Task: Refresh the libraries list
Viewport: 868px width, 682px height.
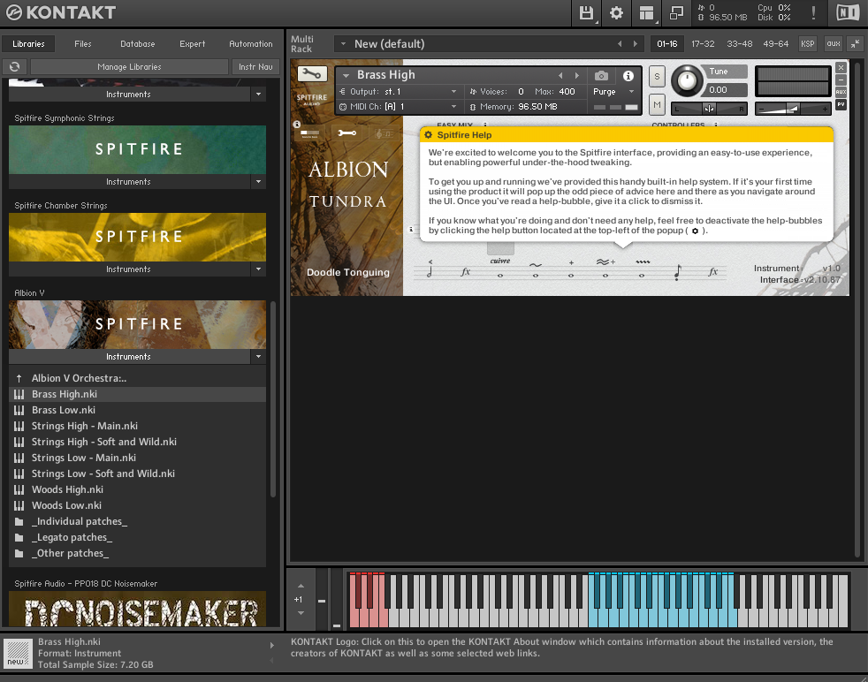Action: coord(15,66)
